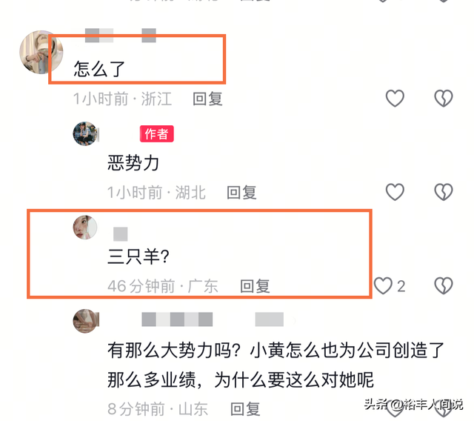This screenshot has height=421, width=474.
Task: Like the 三只羊? comment with 2 likes
Action: tap(383, 286)
